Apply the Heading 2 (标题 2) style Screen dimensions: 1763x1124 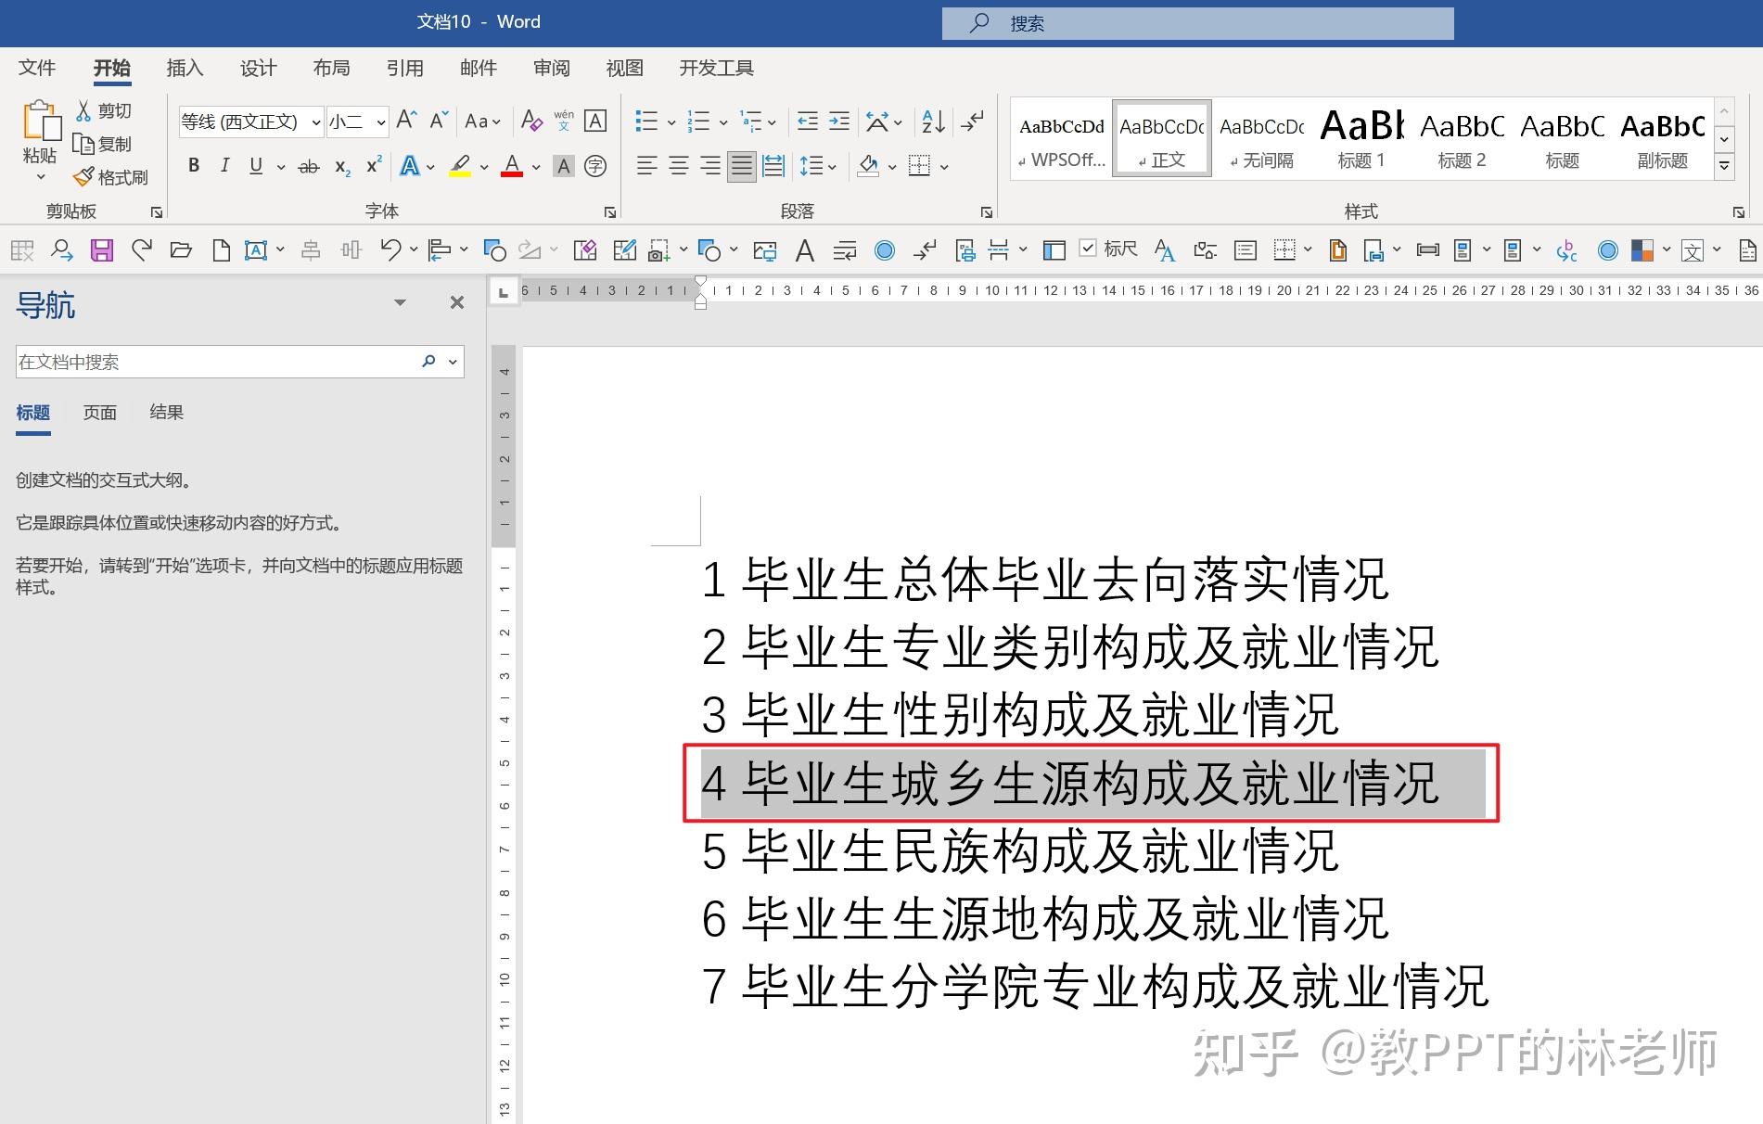point(1462,138)
